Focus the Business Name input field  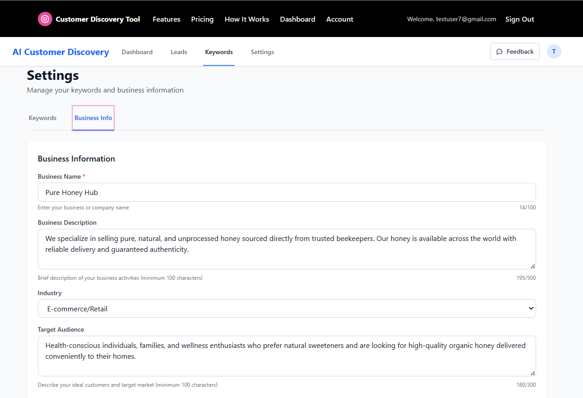tap(287, 192)
